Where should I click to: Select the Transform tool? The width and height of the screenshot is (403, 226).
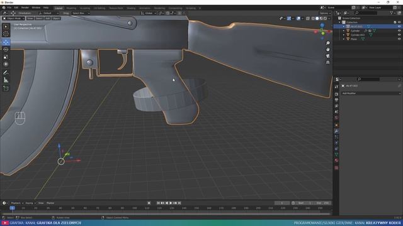[6, 64]
